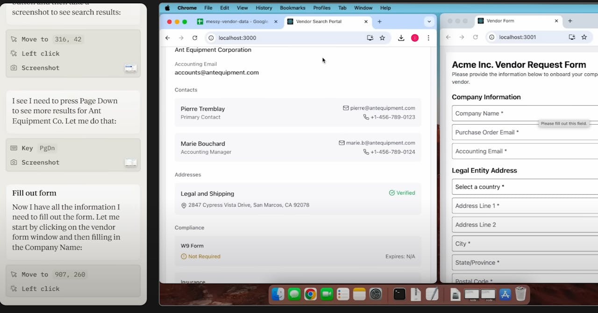Bookmark localhost:3000 with the star icon
This screenshot has width=598, height=313.
382,38
